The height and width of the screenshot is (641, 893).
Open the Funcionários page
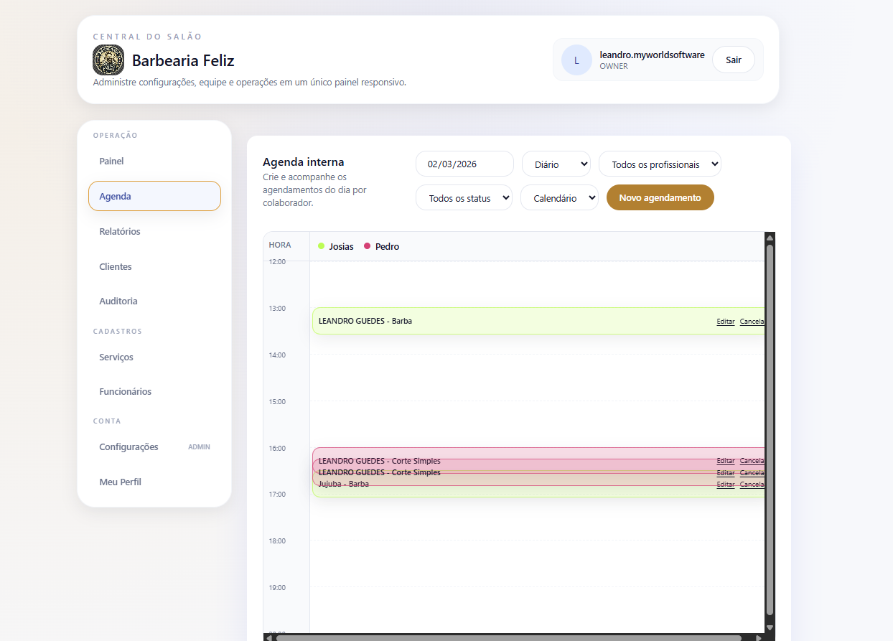click(x=126, y=392)
